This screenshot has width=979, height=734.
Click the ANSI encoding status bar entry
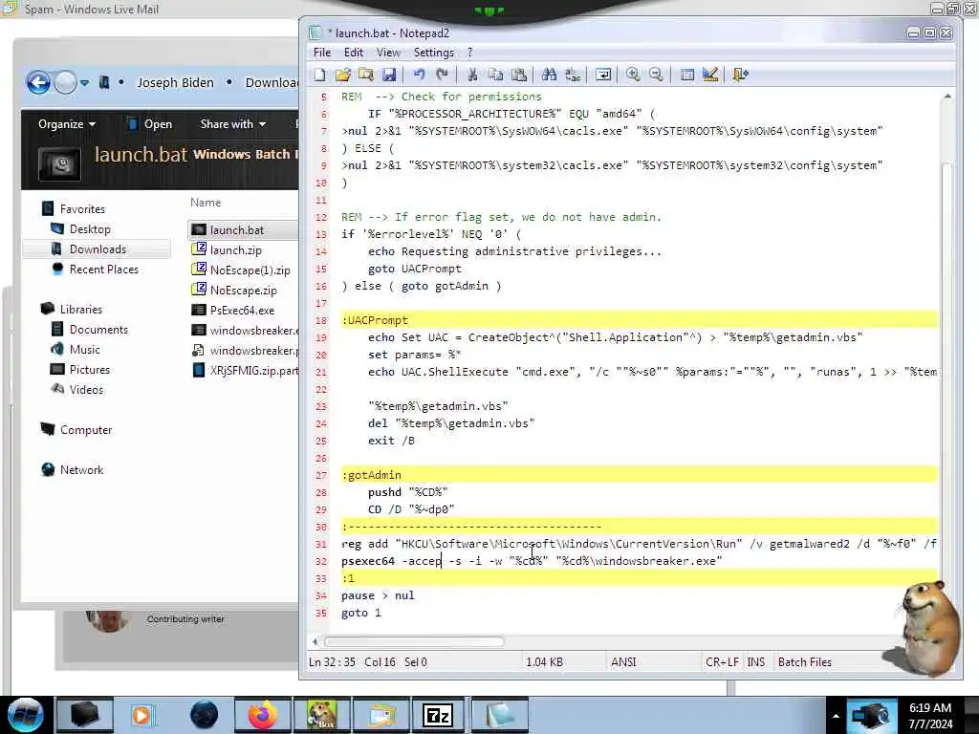click(x=623, y=662)
